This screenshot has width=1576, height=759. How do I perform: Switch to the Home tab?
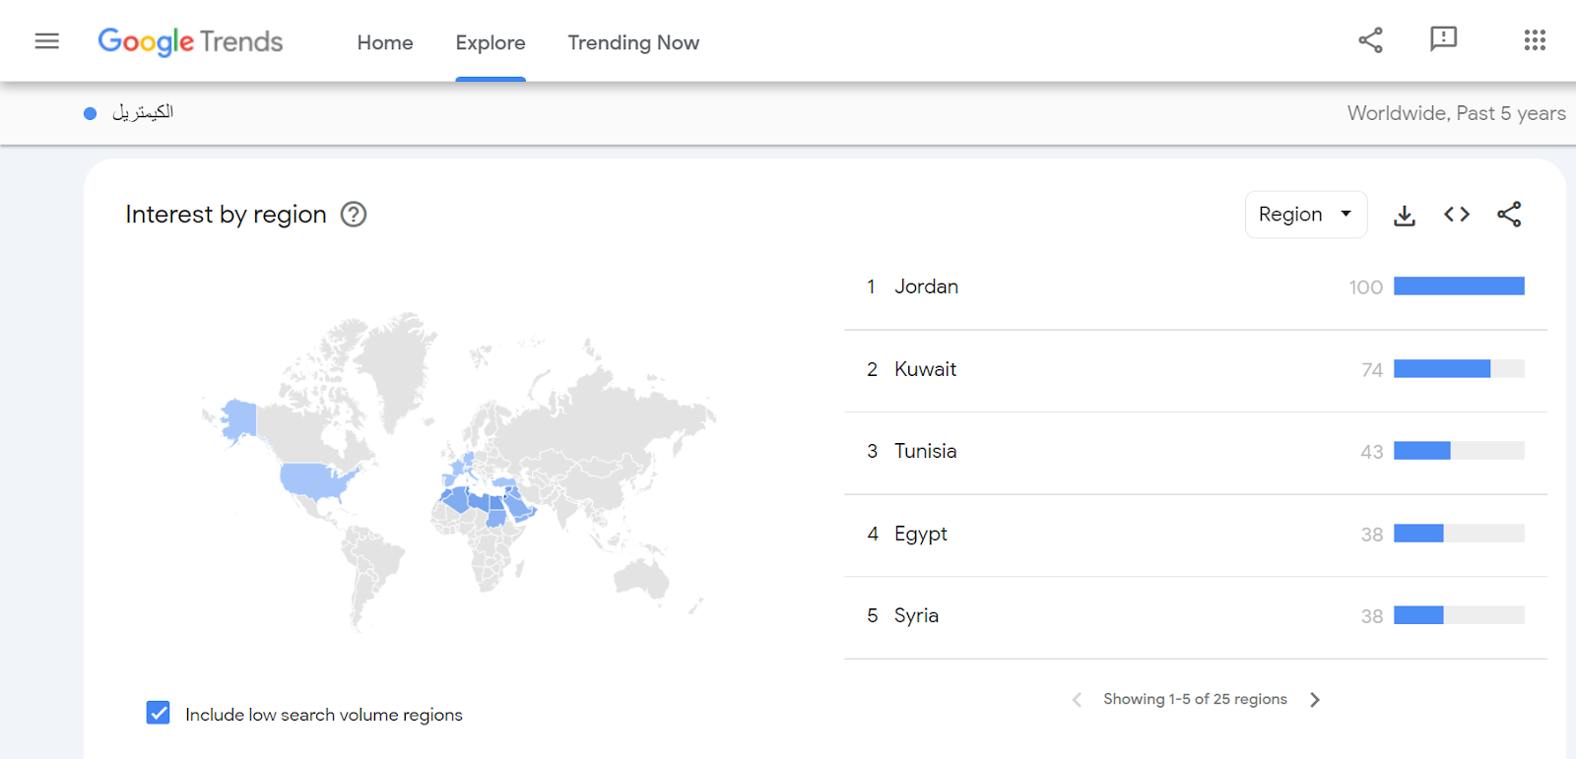(x=385, y=43)
